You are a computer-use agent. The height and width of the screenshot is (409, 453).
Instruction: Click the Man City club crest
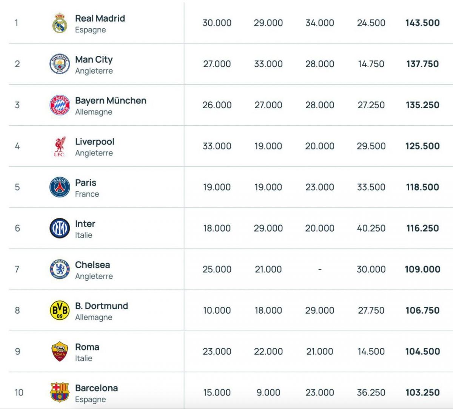click(x=60, y=64)
